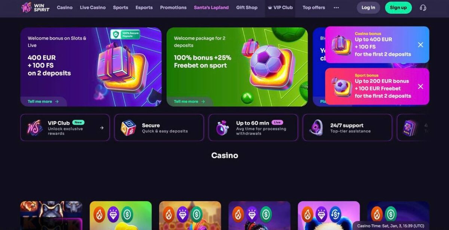Click the VIP Club crown icon
449x230 pixels.
coord(270,7)
